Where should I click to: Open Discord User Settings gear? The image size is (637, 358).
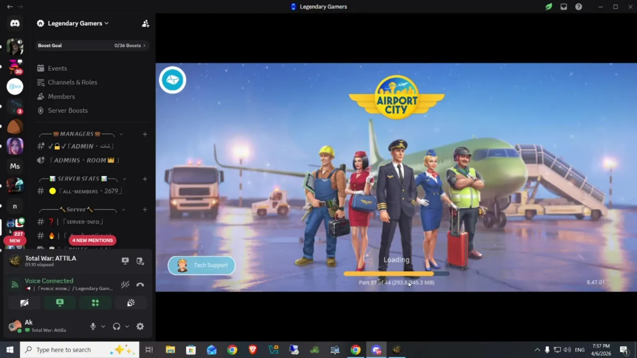140,326
